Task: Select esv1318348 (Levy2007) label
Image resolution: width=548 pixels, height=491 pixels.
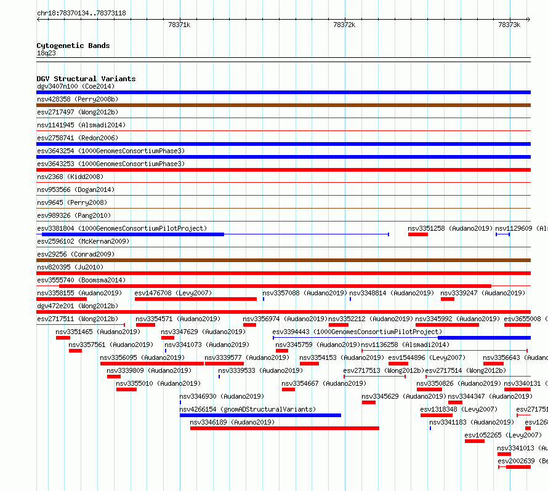Action: tap(459, 409)
